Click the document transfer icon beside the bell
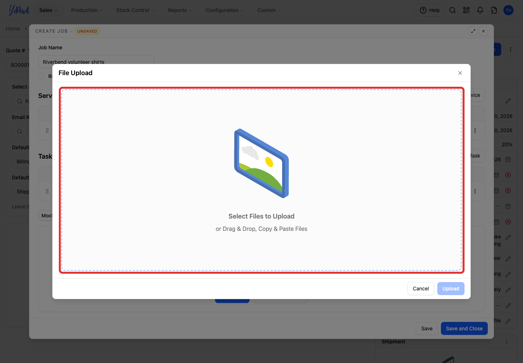The image size is (523, 363). 494,10
